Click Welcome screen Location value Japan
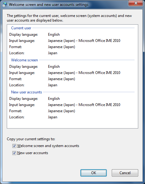The image size is (145, 184). point(53,85)
